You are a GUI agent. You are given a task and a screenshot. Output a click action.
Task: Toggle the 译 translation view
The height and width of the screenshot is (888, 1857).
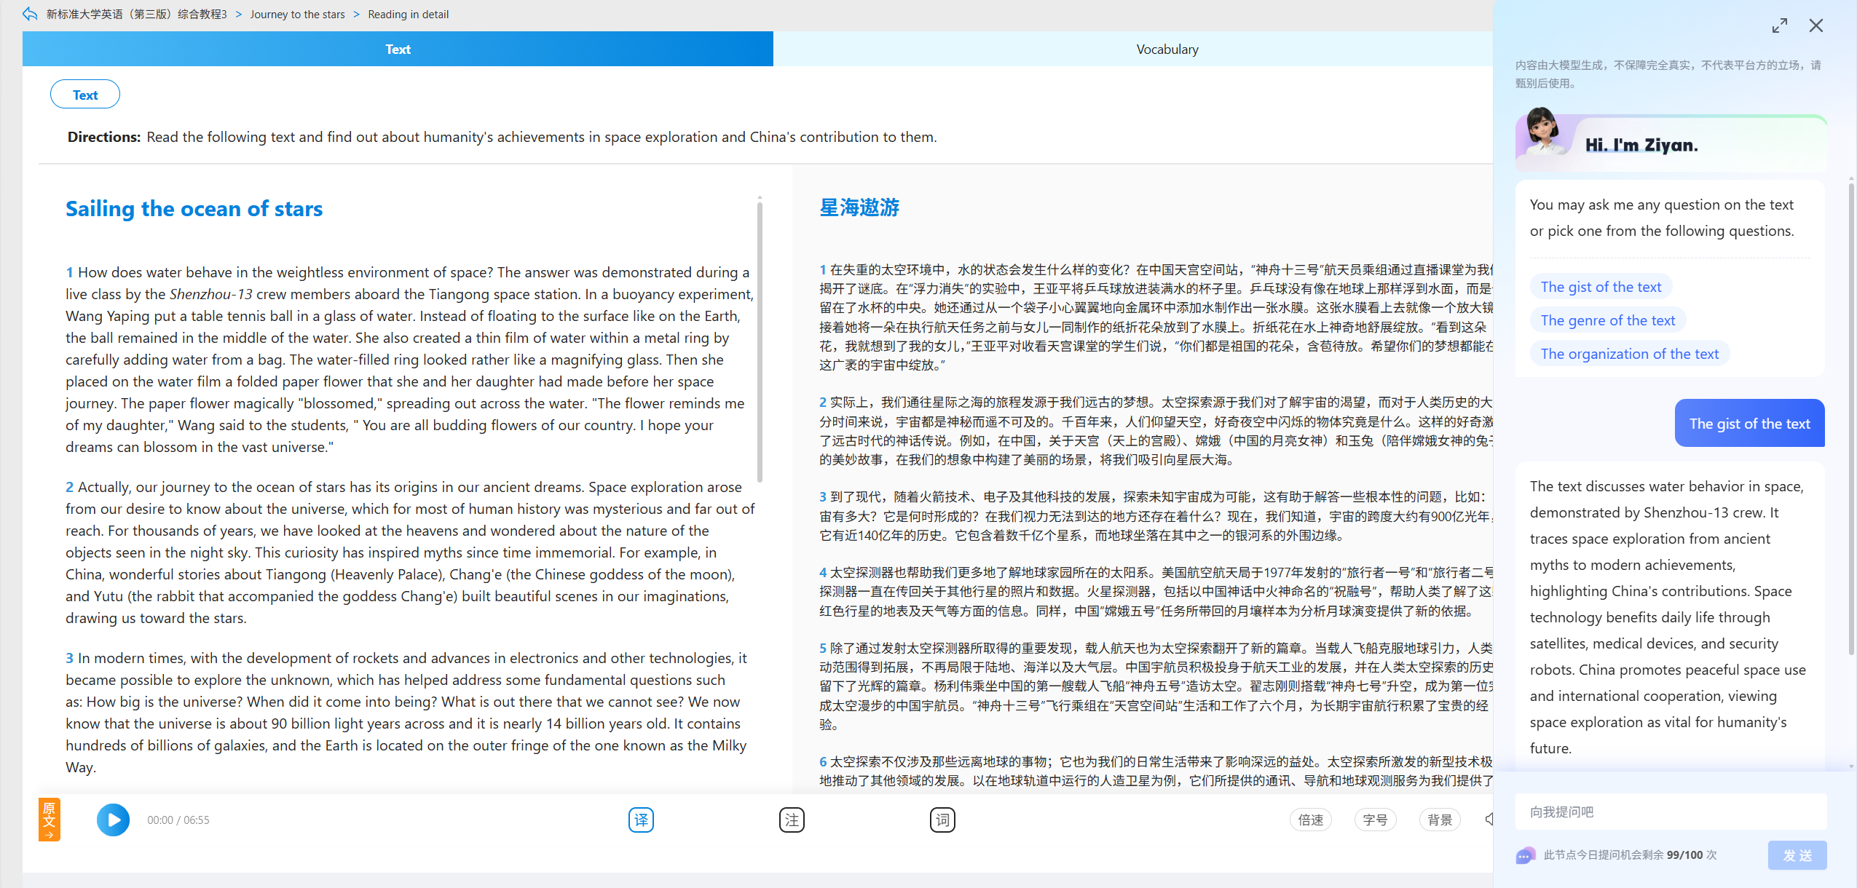641,820
